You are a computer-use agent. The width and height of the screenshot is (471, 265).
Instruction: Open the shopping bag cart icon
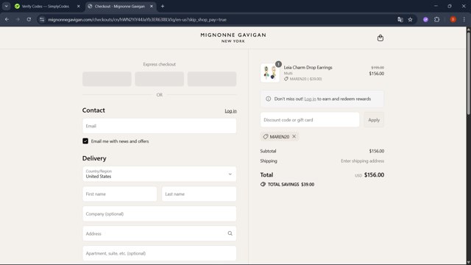click(x=380, y=38)
